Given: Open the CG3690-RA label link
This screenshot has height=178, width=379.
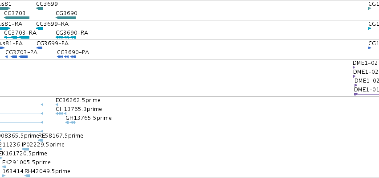Looking at the screenshot, I should (x=72, y=32).
